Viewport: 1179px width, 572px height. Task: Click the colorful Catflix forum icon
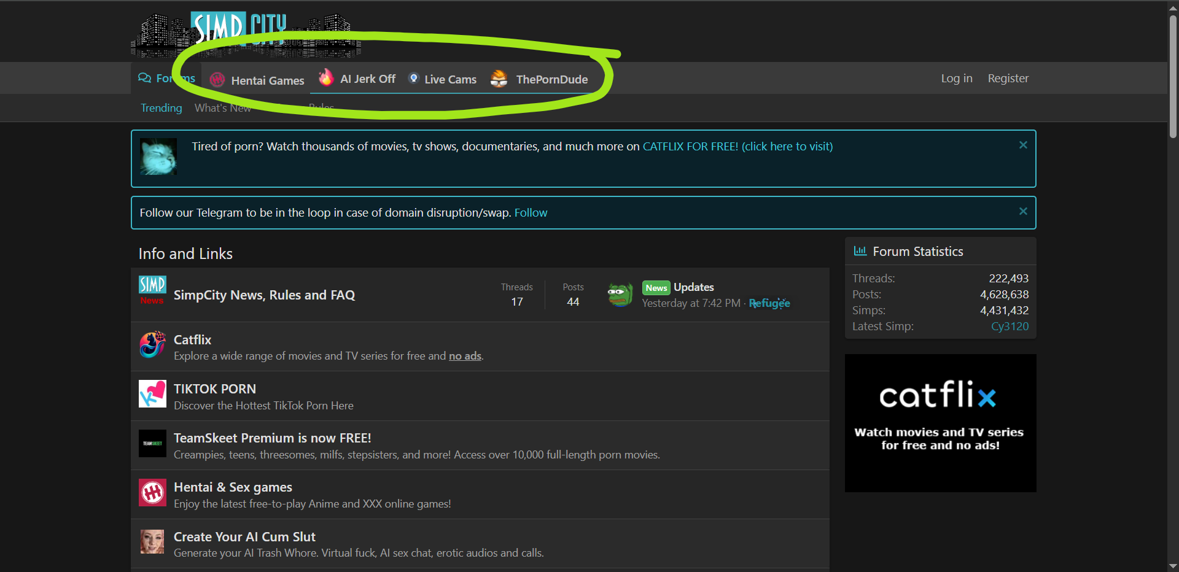152,344
